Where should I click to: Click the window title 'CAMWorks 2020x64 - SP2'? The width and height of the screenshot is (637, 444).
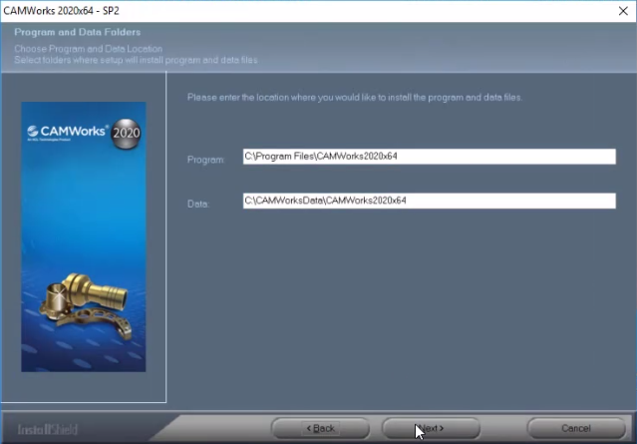pos(62,11)
